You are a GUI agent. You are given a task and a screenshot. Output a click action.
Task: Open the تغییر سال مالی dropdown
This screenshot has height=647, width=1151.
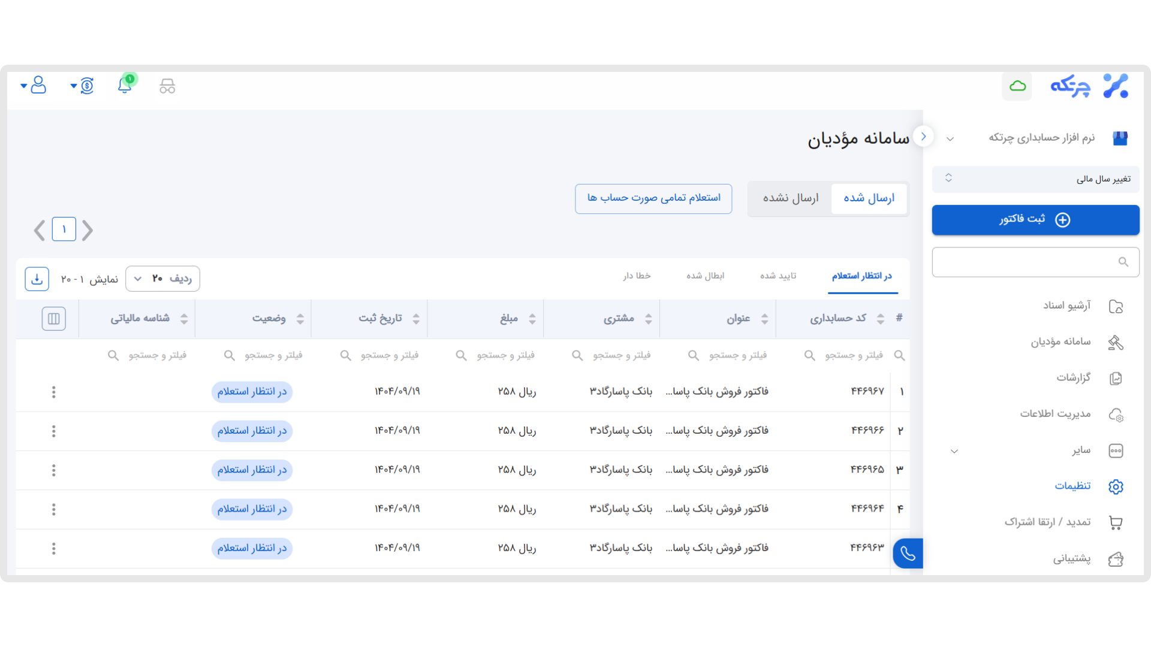coord(1035,179)
